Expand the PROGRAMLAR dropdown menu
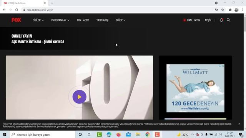This screenshot has width=246, height=138. click(x=60, y=20)
